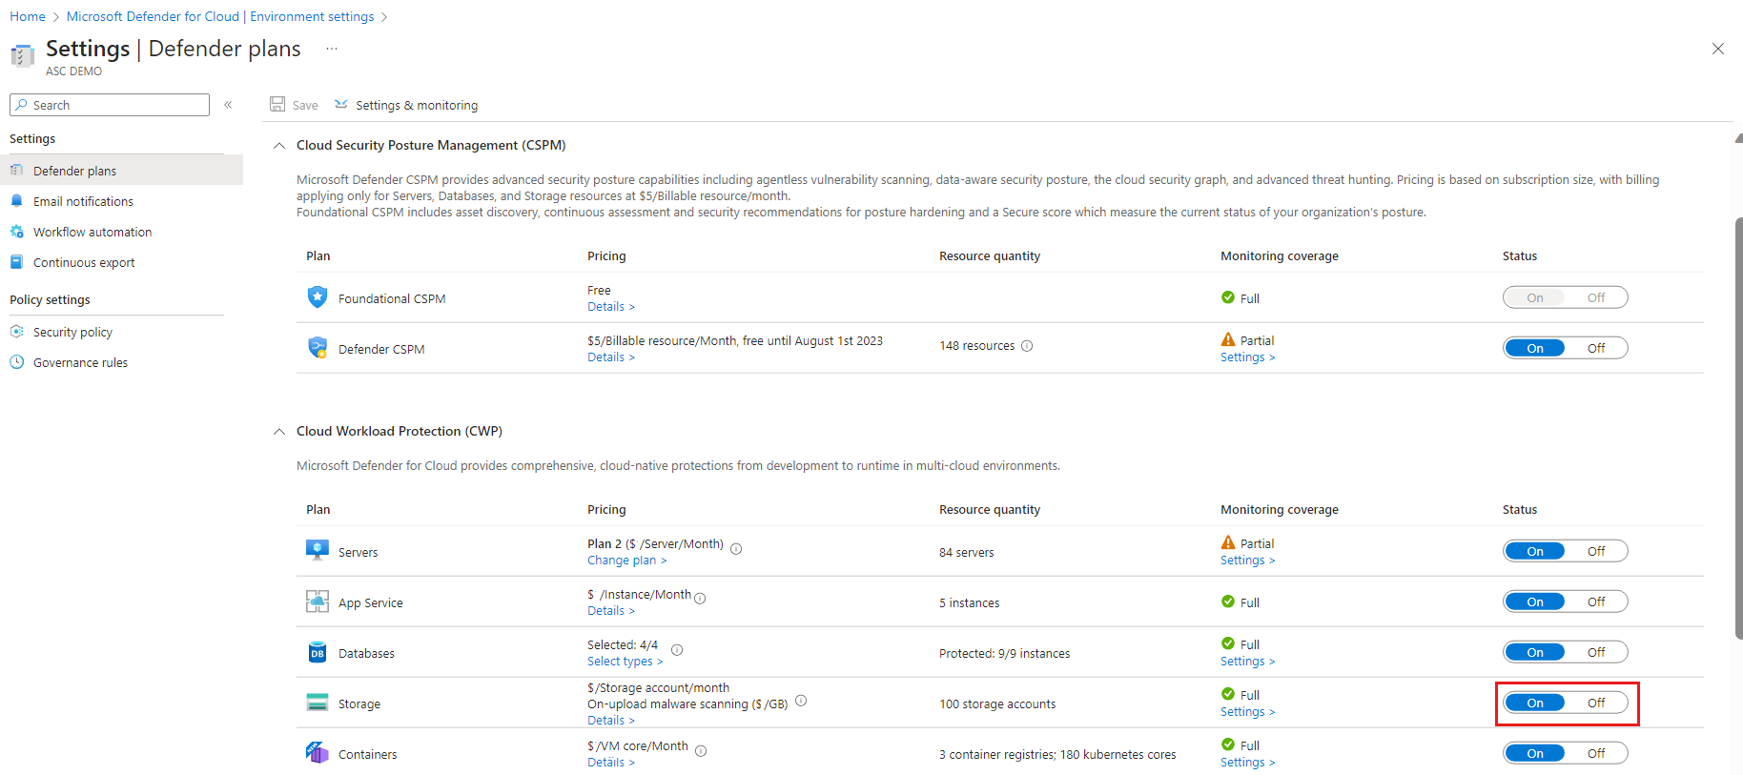Viewport: 1743px width, 775px height.
Task: Click the Foundational CSPM shield icon
Action: (318, 297)
